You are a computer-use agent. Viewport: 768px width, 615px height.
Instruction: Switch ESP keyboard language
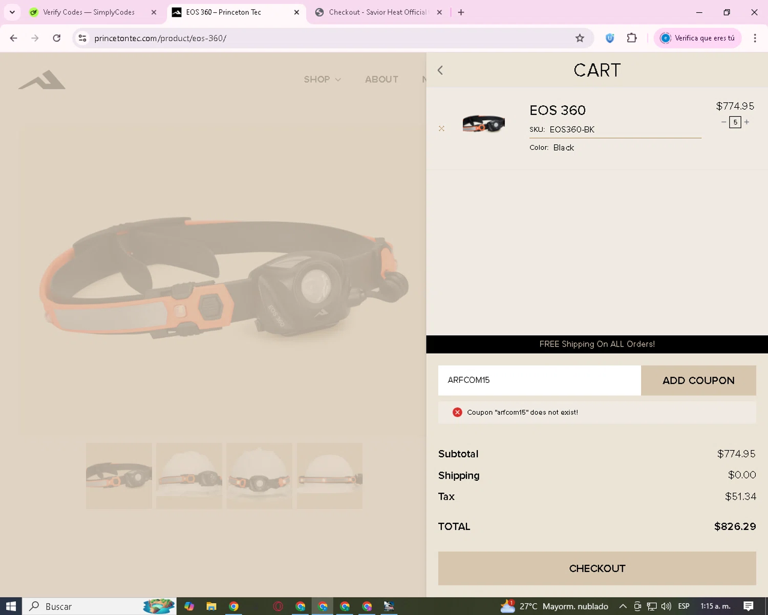[x=684, y=606]
